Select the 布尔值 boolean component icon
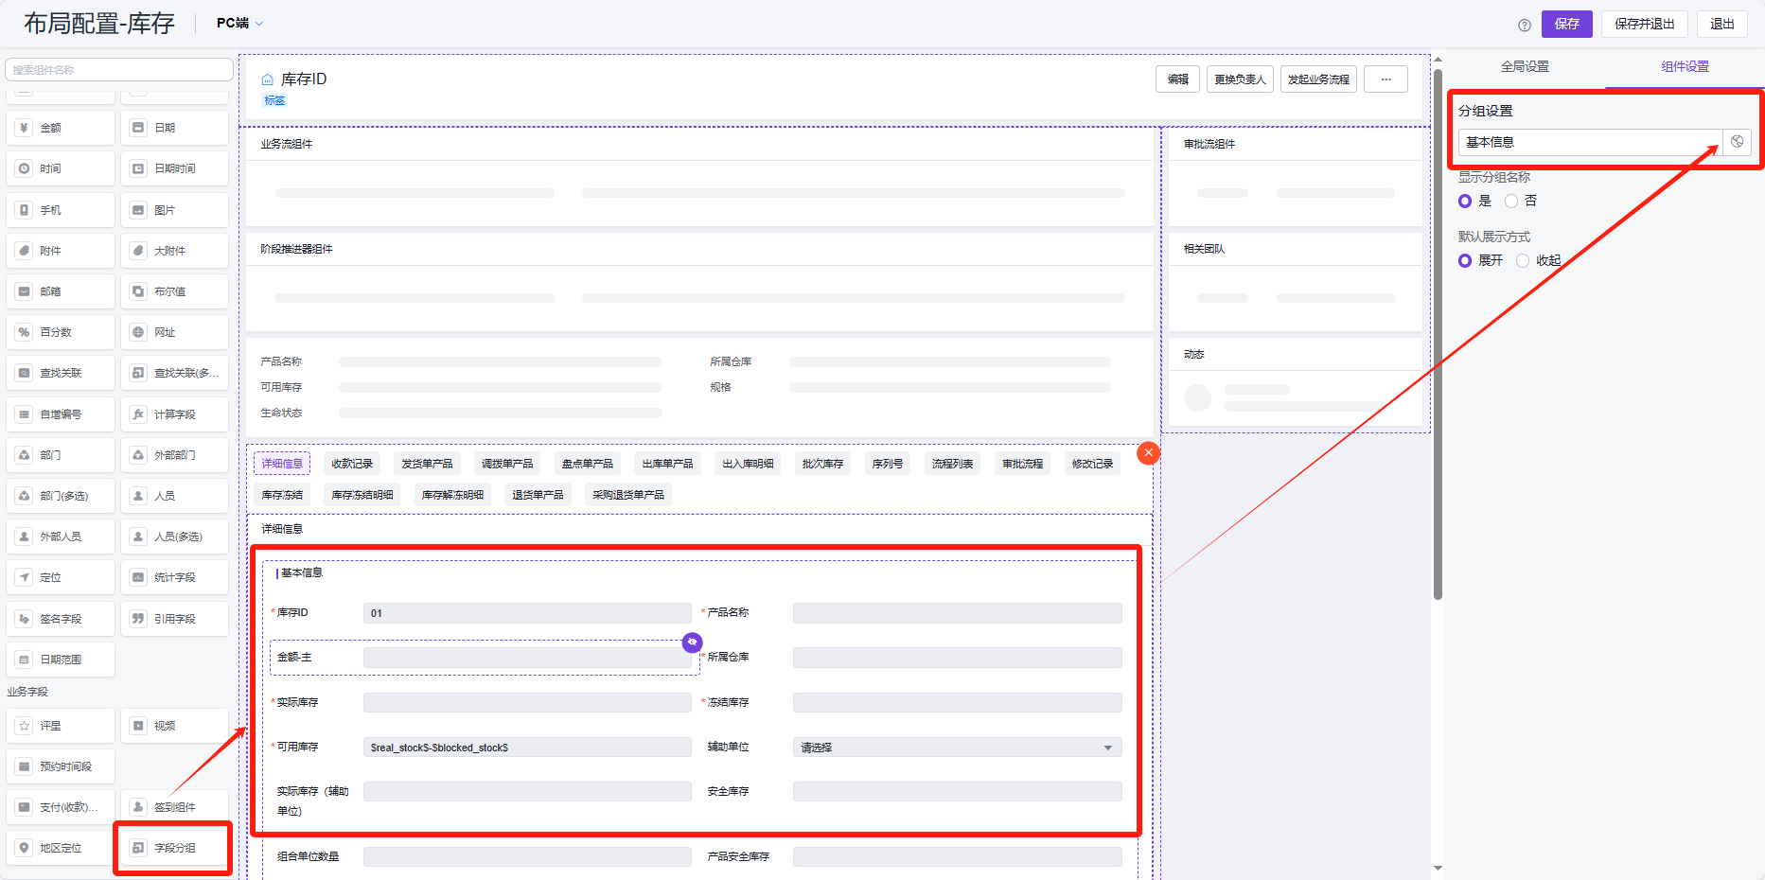 (138, 291)
